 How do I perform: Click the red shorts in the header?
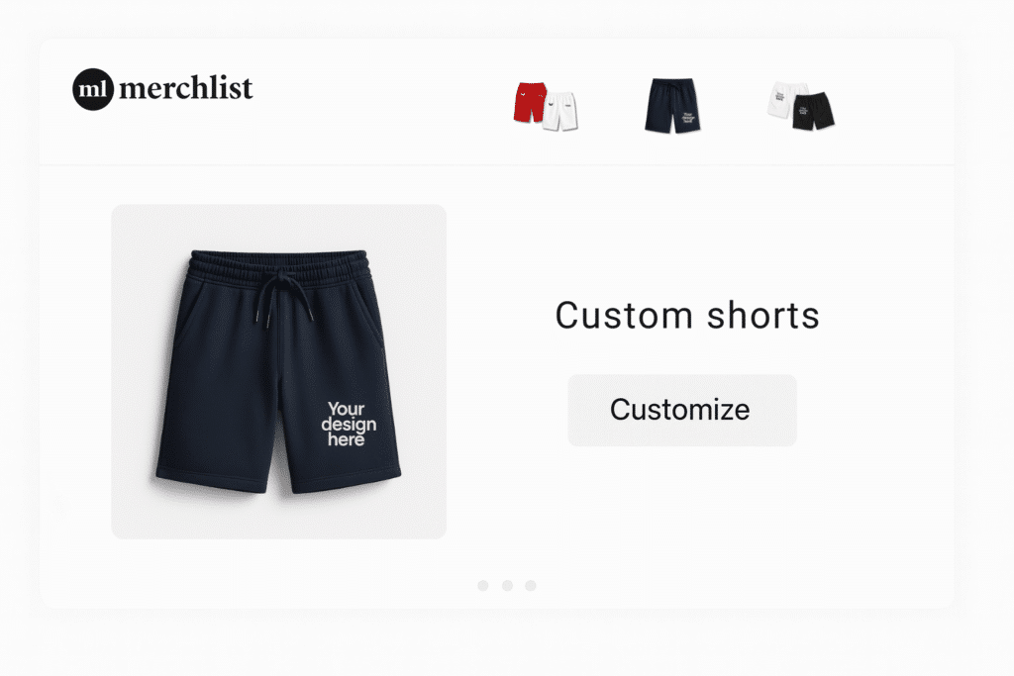pos(531,102)
